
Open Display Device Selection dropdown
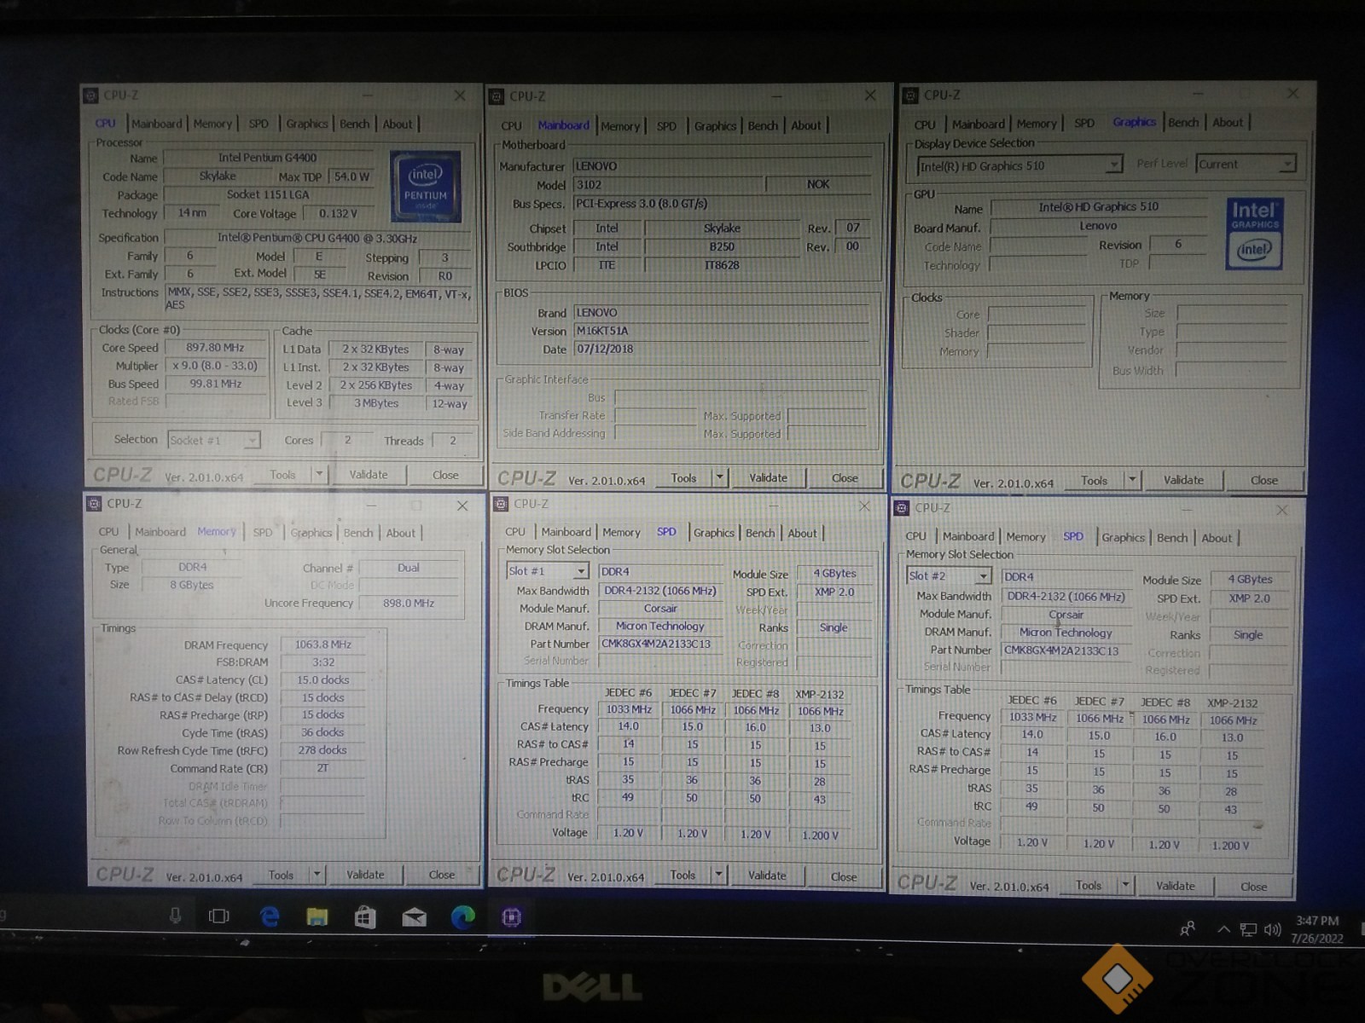tap(1019, 165)
